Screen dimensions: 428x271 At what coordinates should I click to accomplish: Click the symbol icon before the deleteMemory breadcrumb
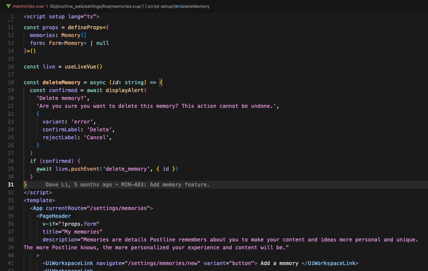click(177, 6)
